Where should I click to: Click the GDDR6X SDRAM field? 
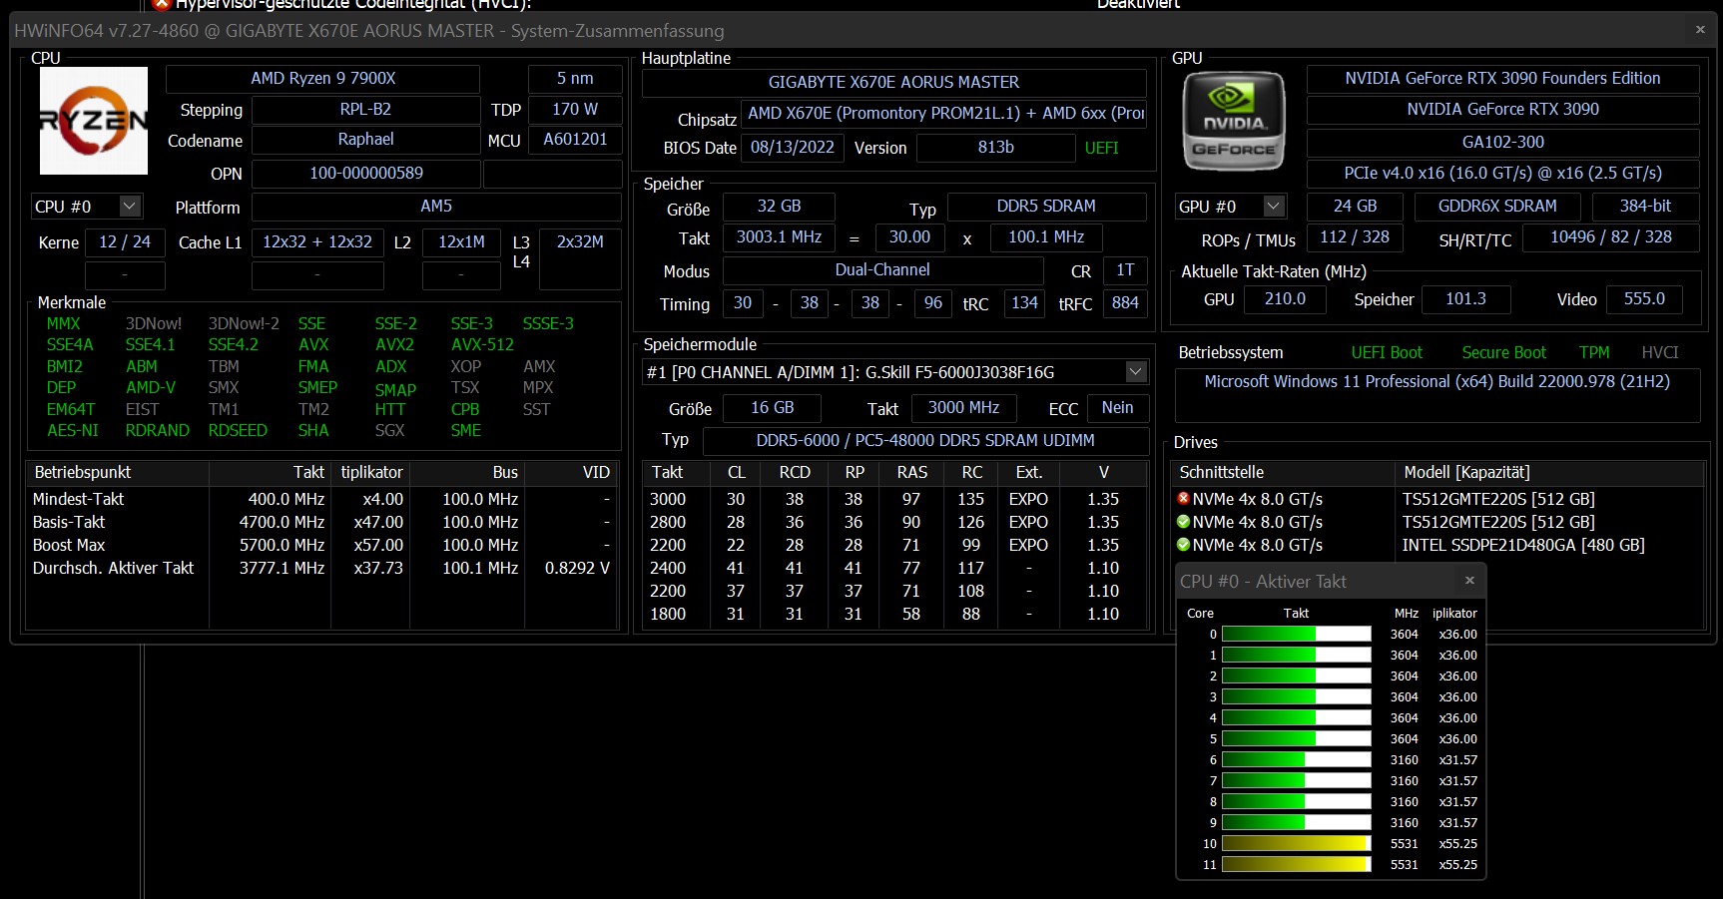[1497, 207]
